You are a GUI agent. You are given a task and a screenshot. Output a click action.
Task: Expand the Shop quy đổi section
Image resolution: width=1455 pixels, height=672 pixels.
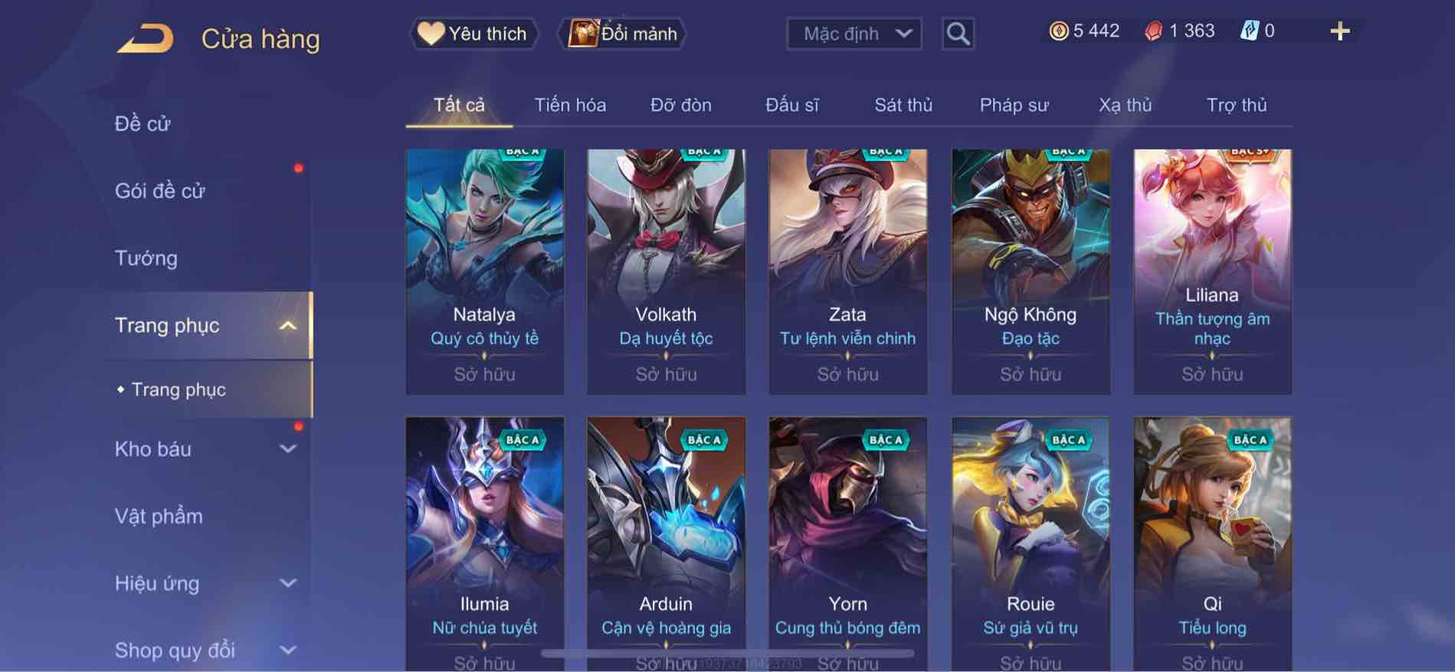(287, 651)
